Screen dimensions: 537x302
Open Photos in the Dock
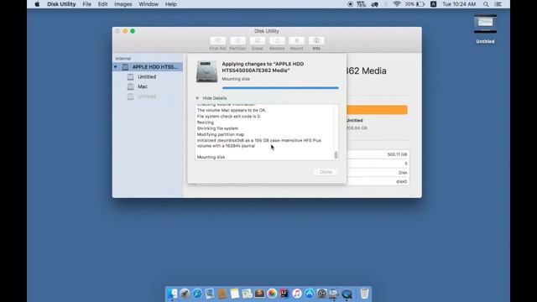[x=272, y=294]
